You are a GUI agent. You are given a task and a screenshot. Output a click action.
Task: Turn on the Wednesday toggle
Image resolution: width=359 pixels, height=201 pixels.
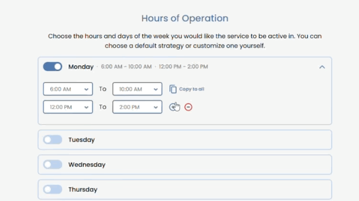tap(53, 165)
